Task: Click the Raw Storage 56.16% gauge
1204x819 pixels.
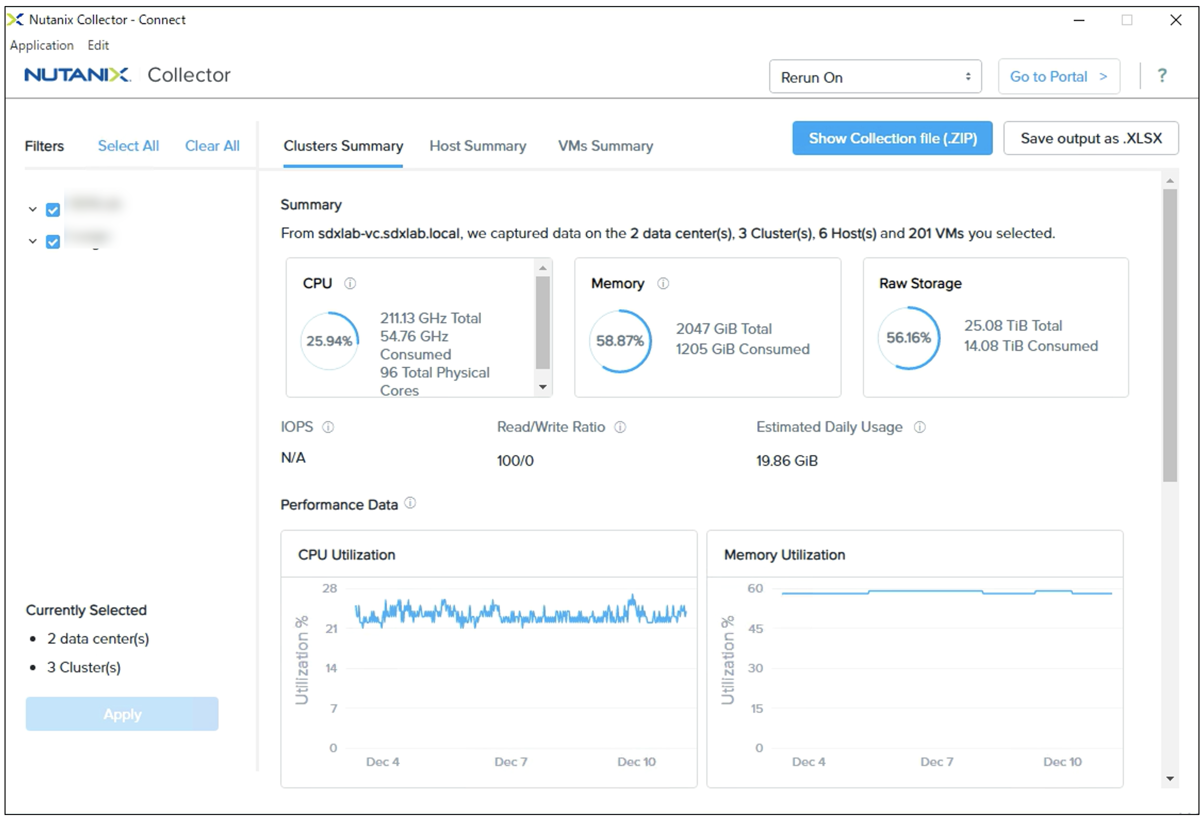Action: click(909, 338)
